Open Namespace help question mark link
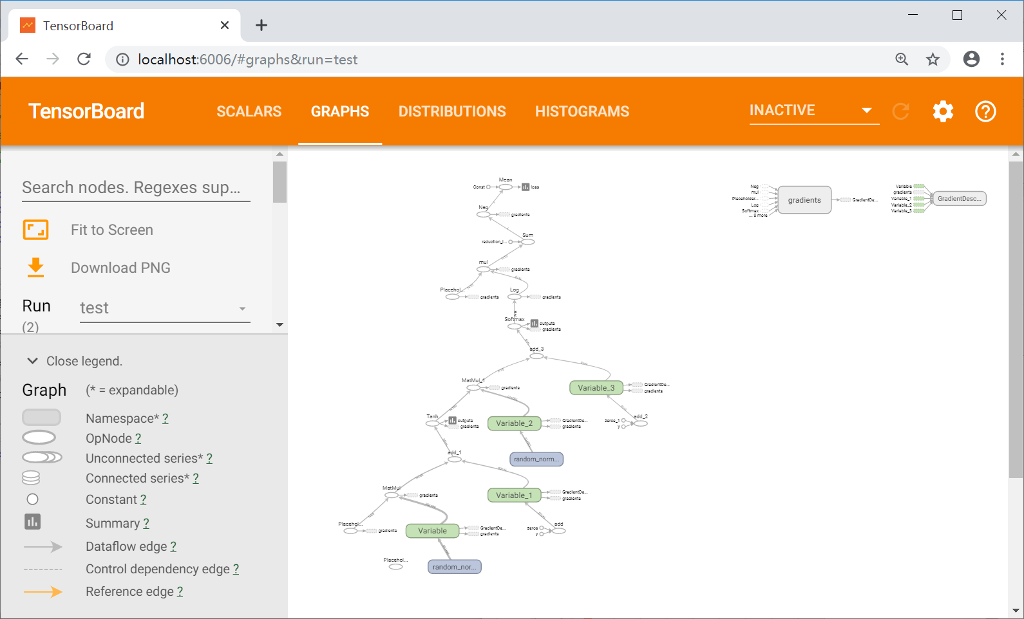 point(166,418)
